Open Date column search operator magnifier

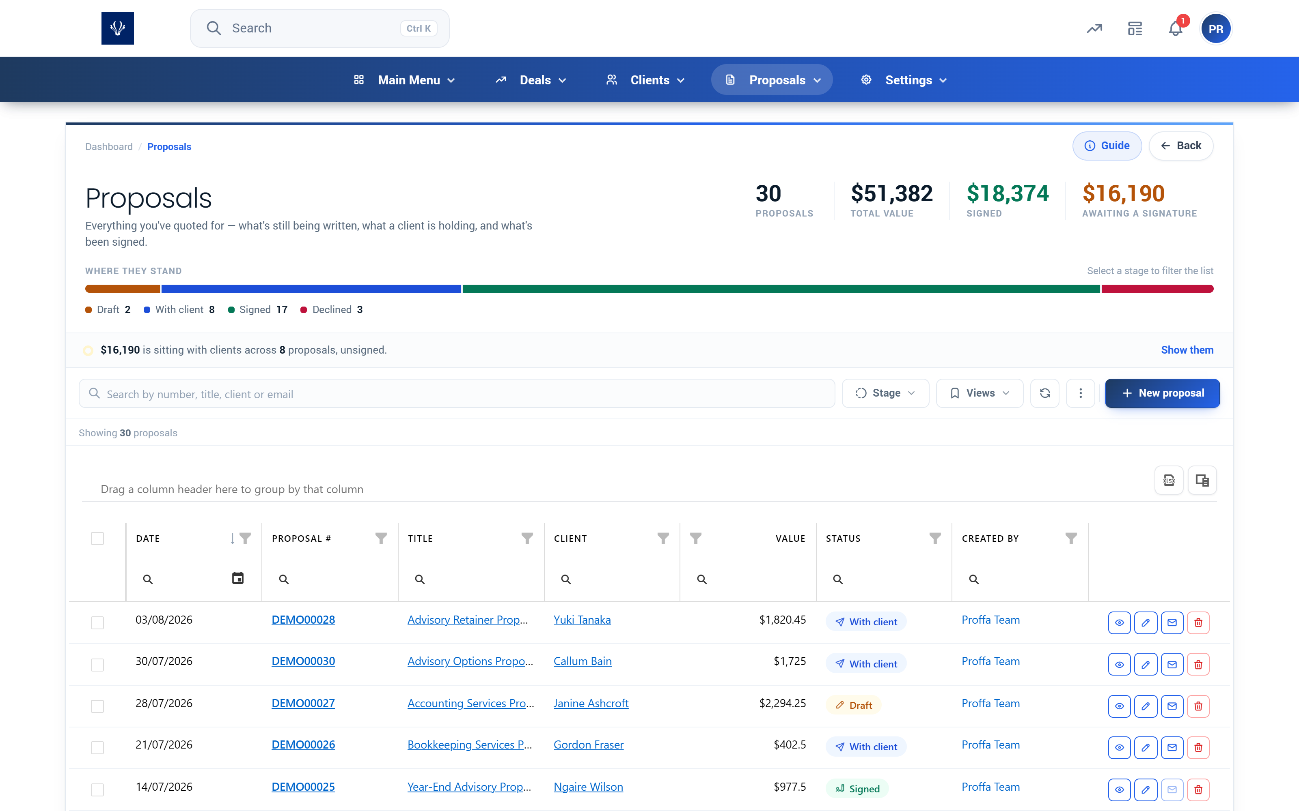[x=148, y=579]
